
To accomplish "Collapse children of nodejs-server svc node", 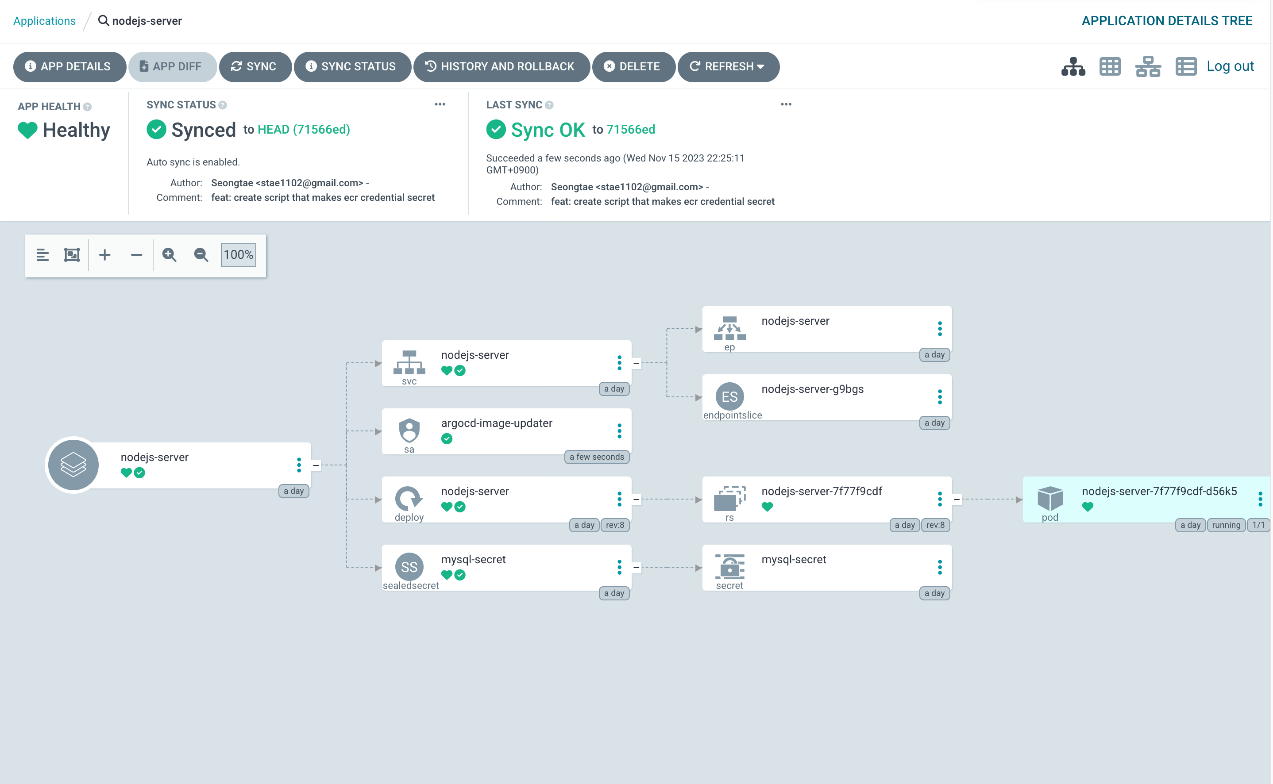I will [x=636, y=363].
